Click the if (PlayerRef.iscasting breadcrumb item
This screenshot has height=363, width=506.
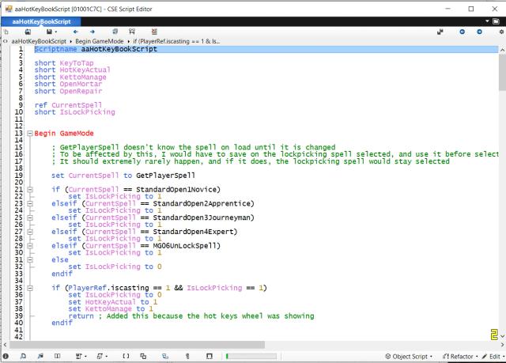tap(176, 41)
